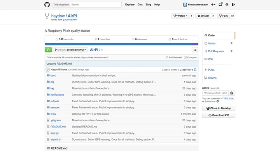Open the create new plus menu
This screenshot has width=280, height=151.
click(x=213, y=5)
